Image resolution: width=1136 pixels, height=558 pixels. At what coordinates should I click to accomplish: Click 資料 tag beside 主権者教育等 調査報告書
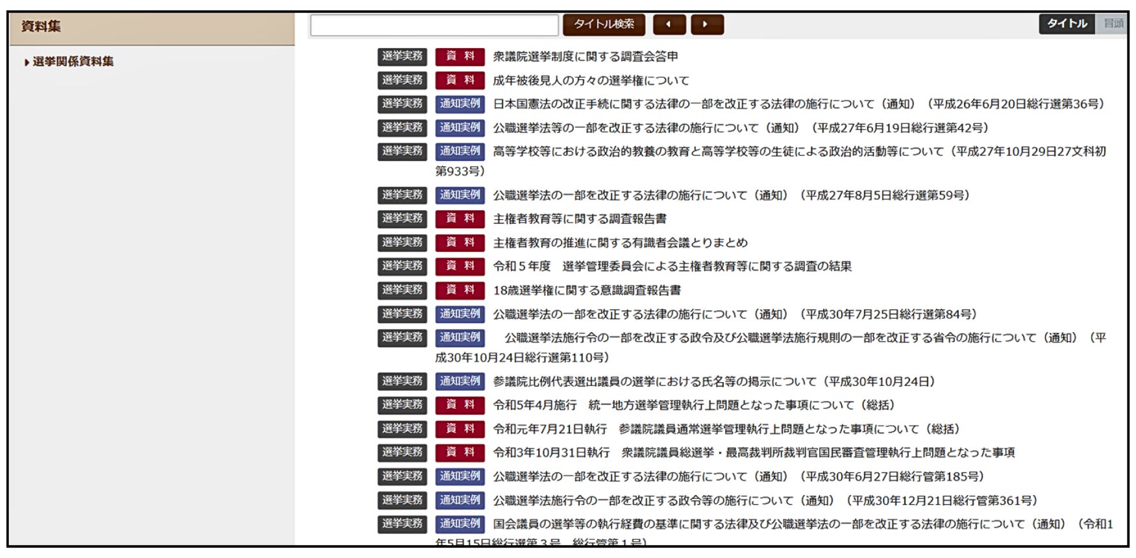point(460,219)
